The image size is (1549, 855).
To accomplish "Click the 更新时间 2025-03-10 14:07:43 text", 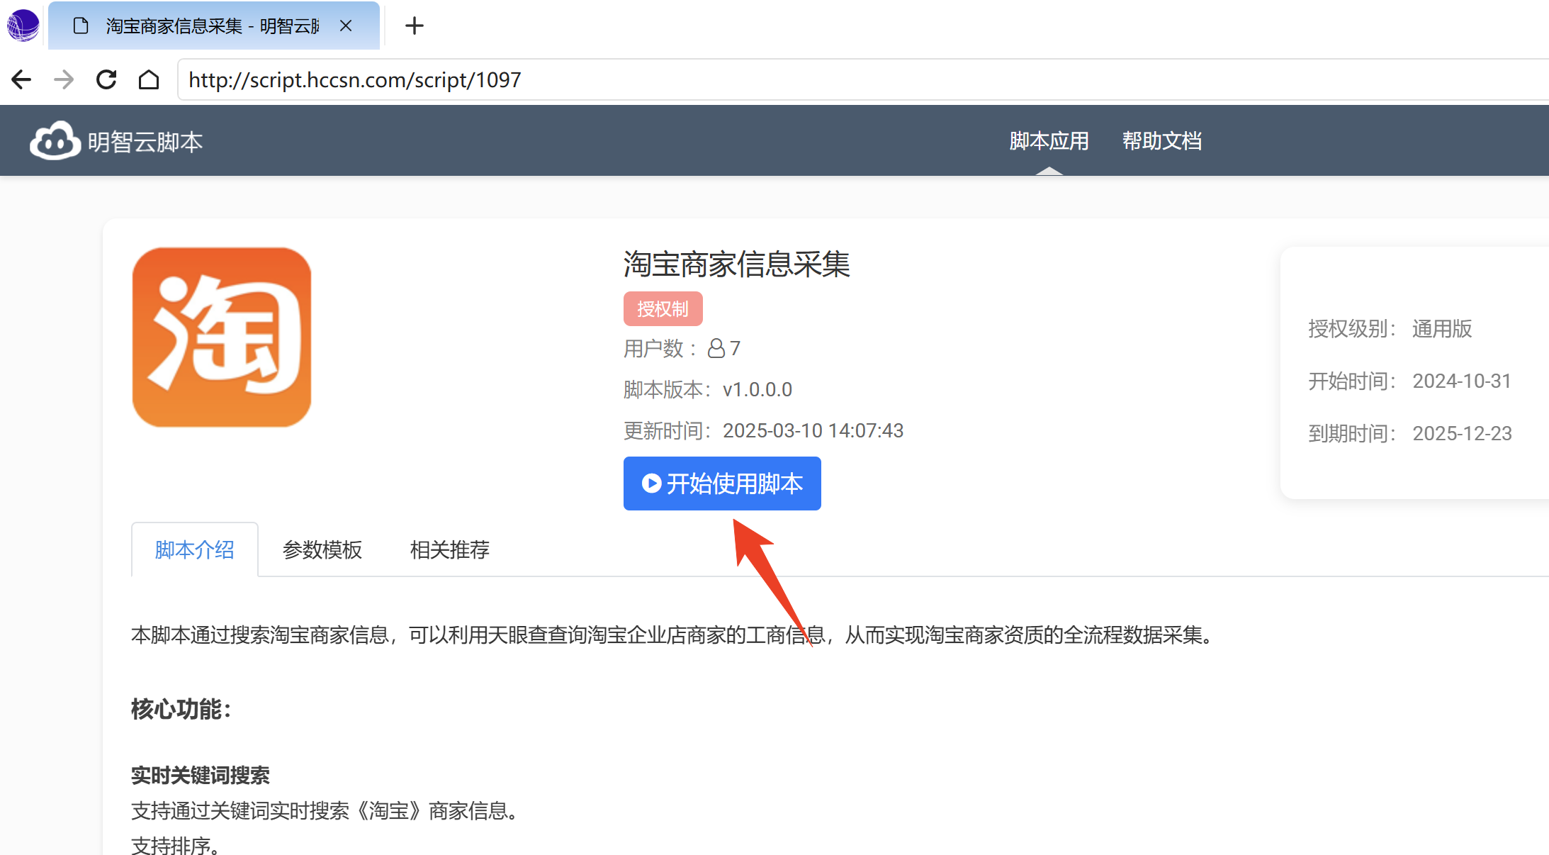I will click(763, 430).
